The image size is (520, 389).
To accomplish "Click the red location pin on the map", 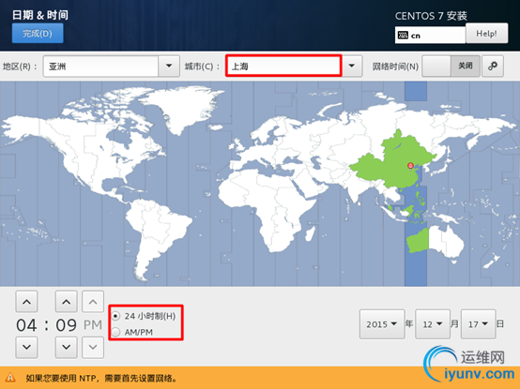I will 410,166.
